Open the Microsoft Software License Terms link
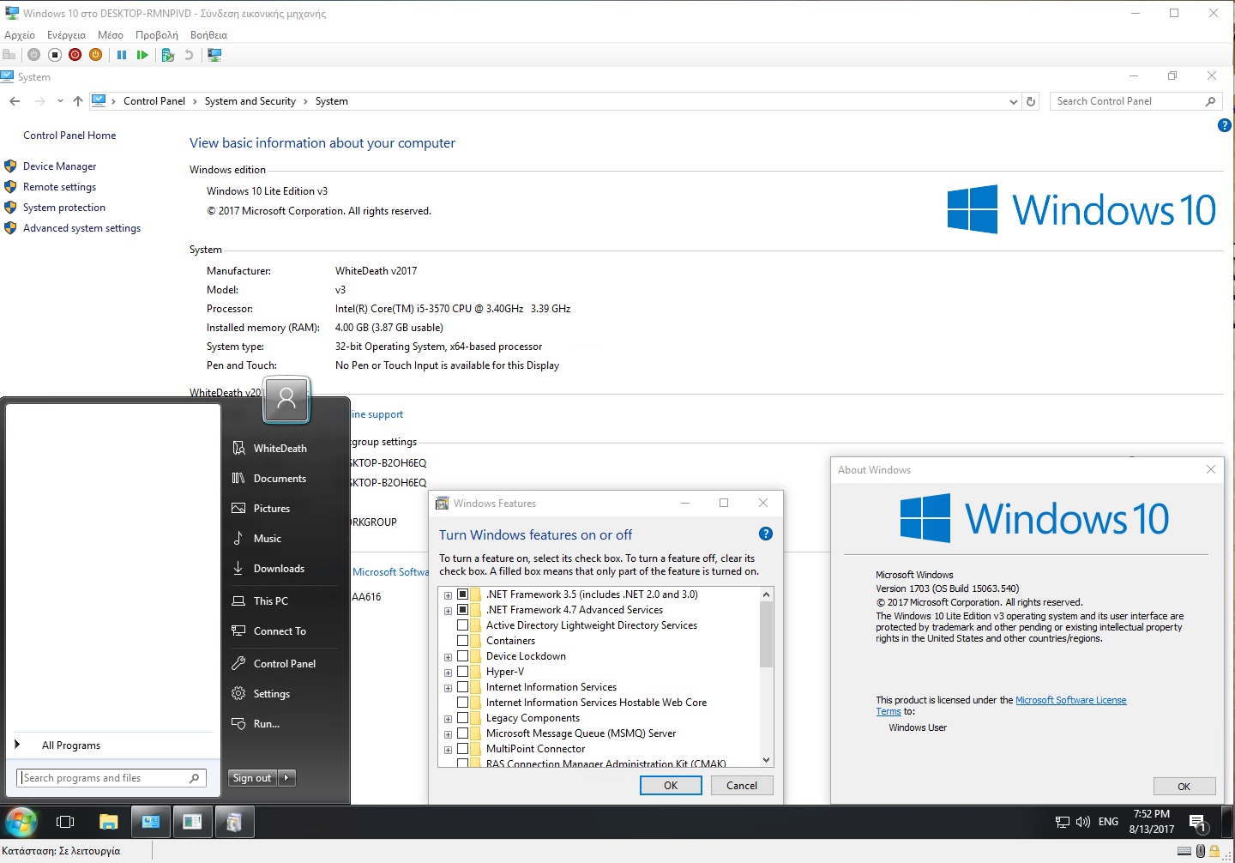 coord(1070,700)
